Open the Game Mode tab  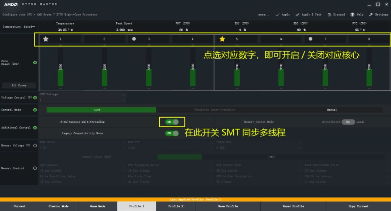[x=97, y=206]
